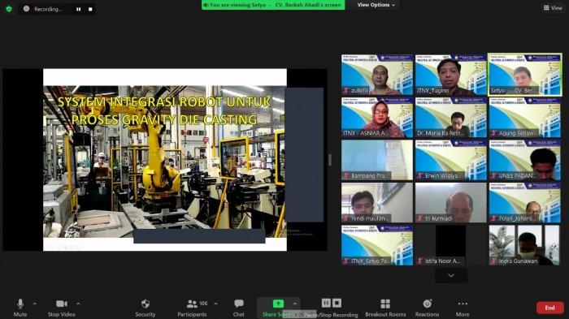Open the Security shield icon

(146, 304)
